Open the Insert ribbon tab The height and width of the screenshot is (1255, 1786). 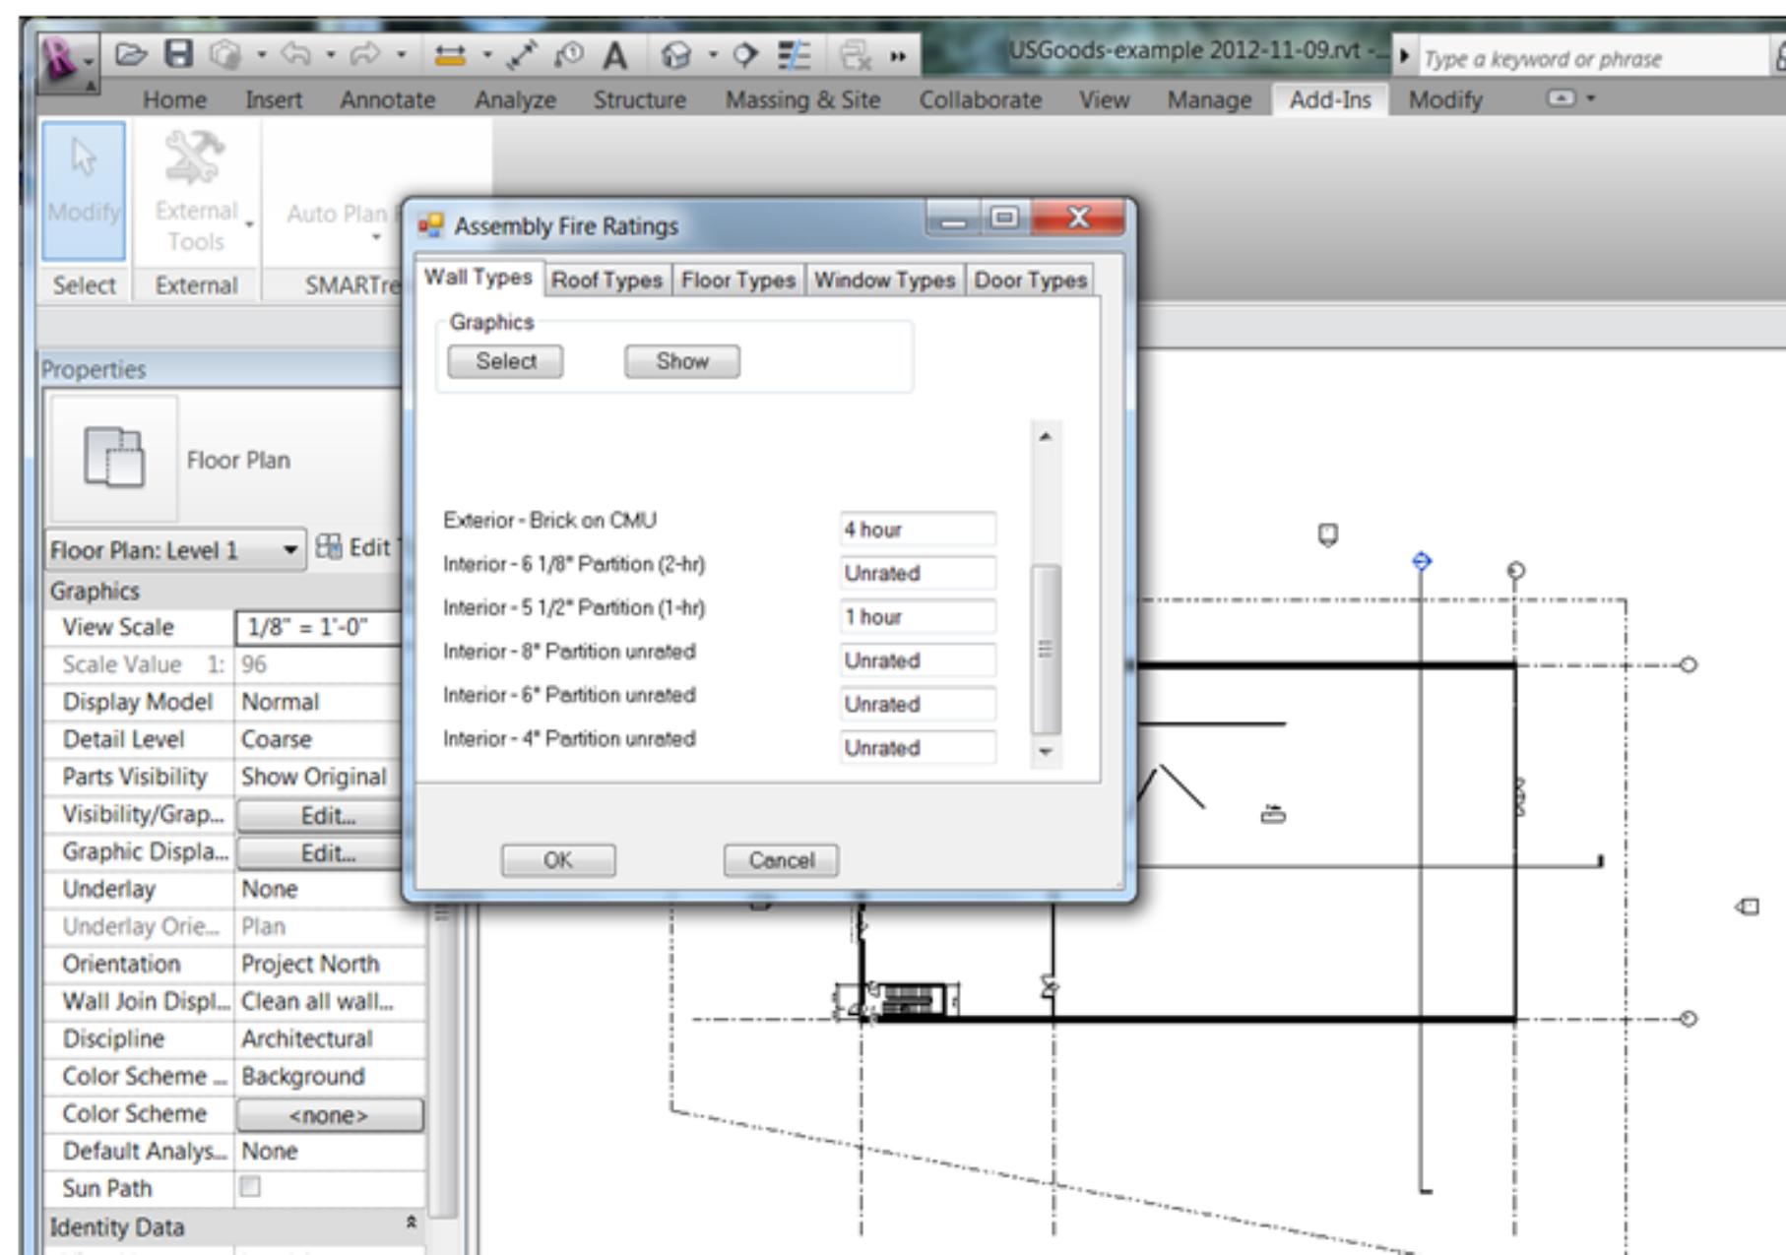click(273, 99)
